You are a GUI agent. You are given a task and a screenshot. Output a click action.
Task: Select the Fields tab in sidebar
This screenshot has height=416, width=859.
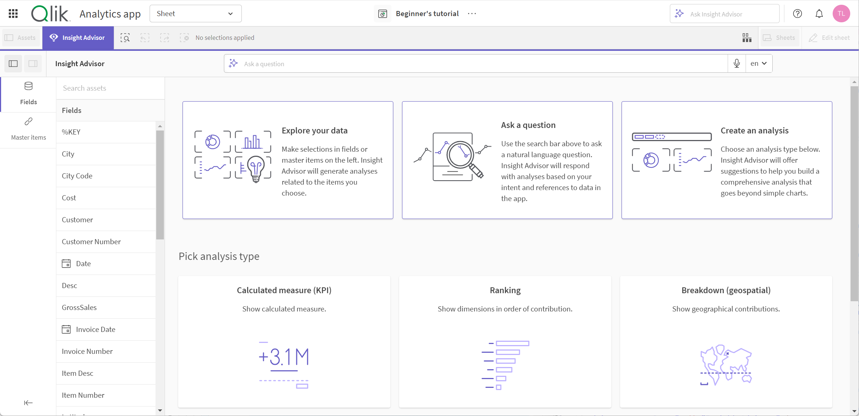pos(29,92)
